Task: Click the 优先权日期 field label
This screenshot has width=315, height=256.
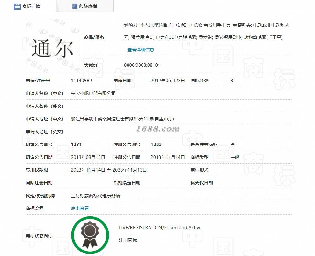Action: click(201, 183)
